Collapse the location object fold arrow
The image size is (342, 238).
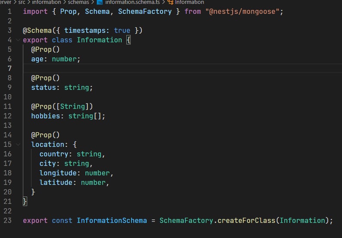[x=18, y=144]
